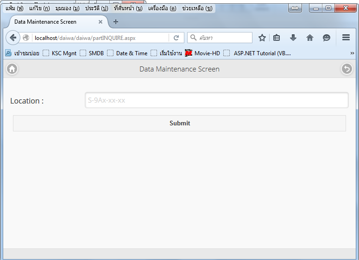Open the ที่คั่นหน้า (บ) menu
This screenshot has height=260, width=359.
[128, 8]
